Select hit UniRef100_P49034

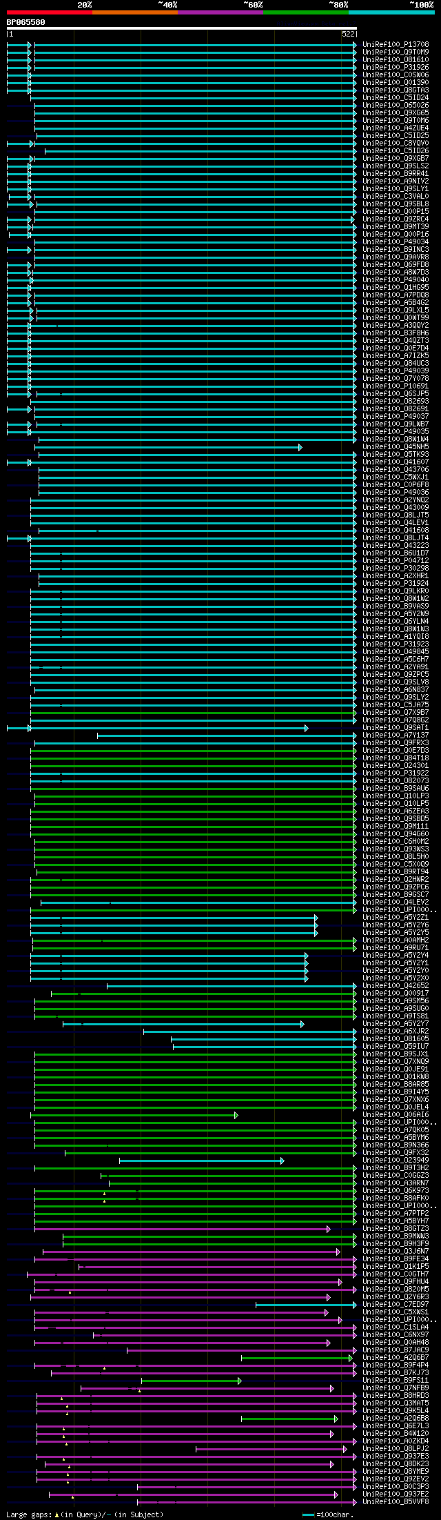click(396, 242)
